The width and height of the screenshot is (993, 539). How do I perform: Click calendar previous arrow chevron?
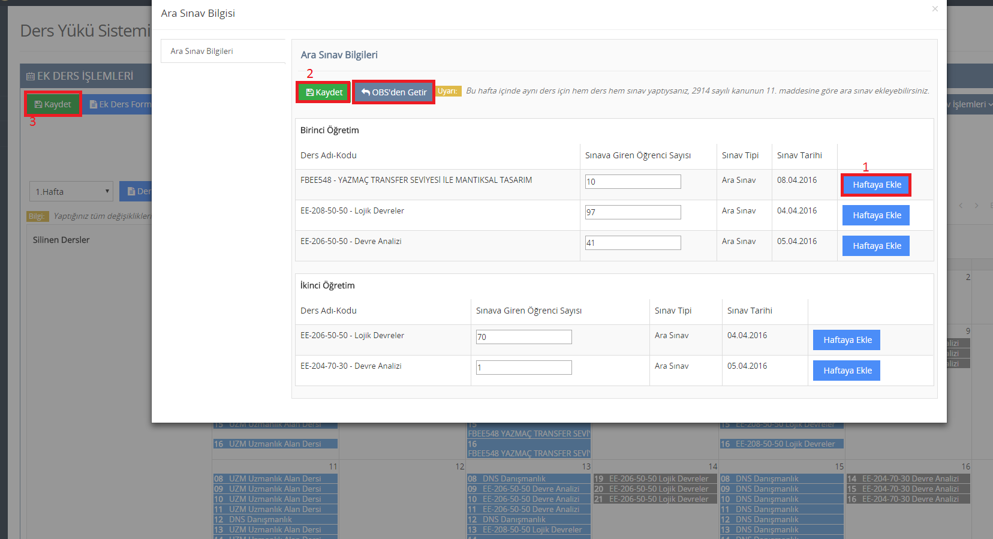pos(961,206)
